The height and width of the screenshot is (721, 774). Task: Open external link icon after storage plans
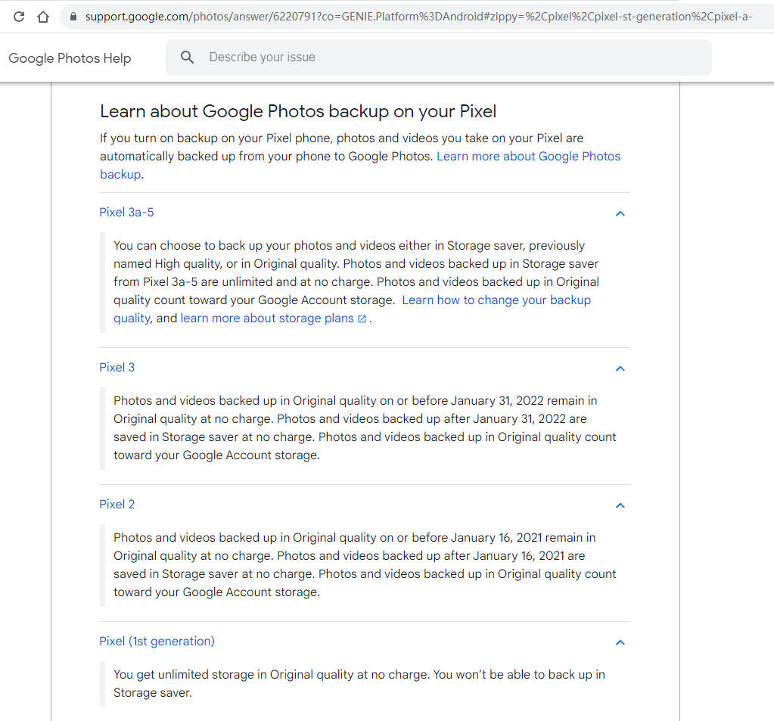click(x=362, y=319)
